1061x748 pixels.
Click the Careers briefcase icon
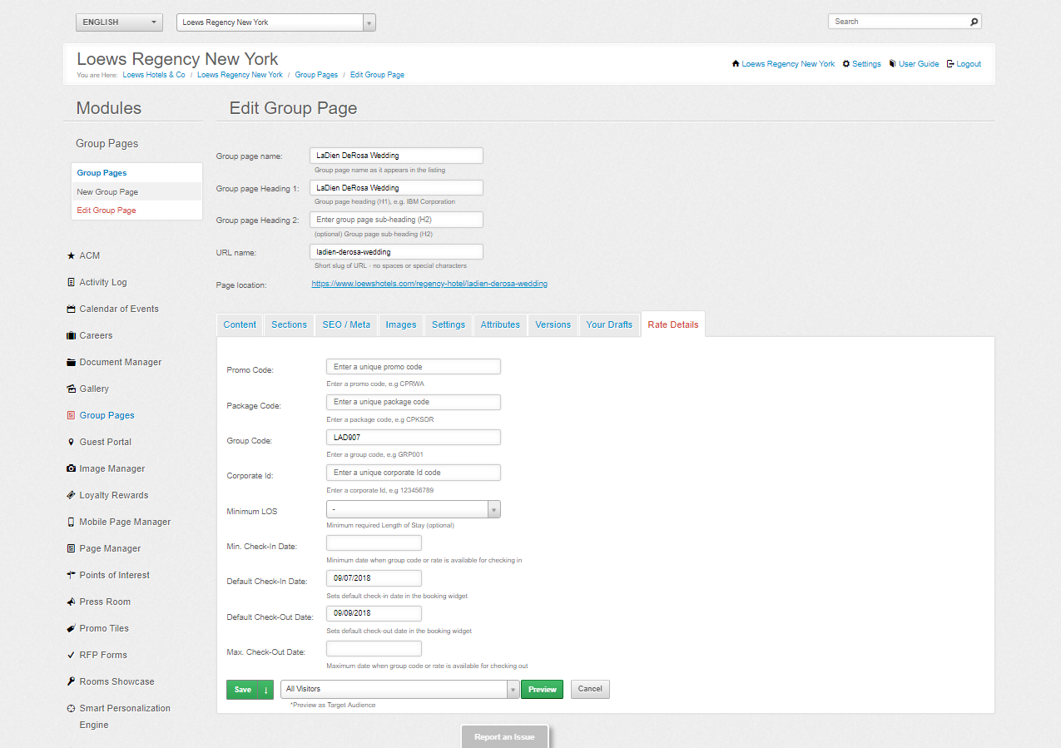click(71, 336)
